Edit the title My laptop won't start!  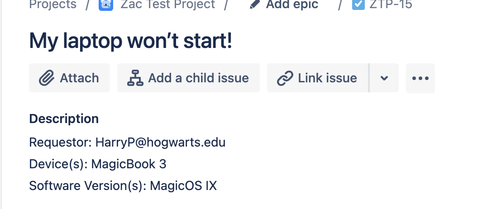click(130, 41)
